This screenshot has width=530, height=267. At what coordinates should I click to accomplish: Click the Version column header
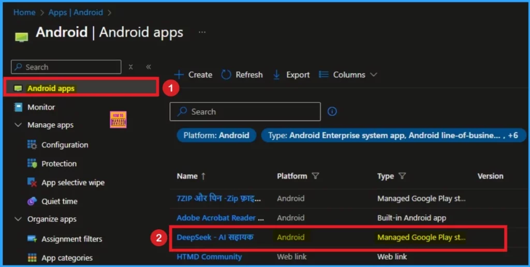491,176
